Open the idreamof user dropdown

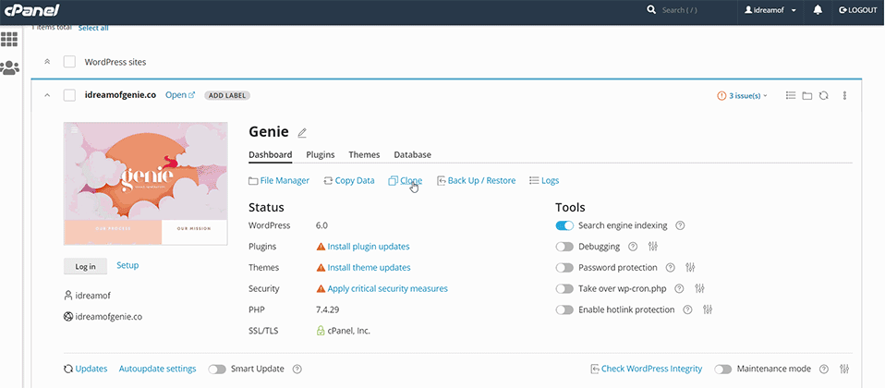[770, 10]
